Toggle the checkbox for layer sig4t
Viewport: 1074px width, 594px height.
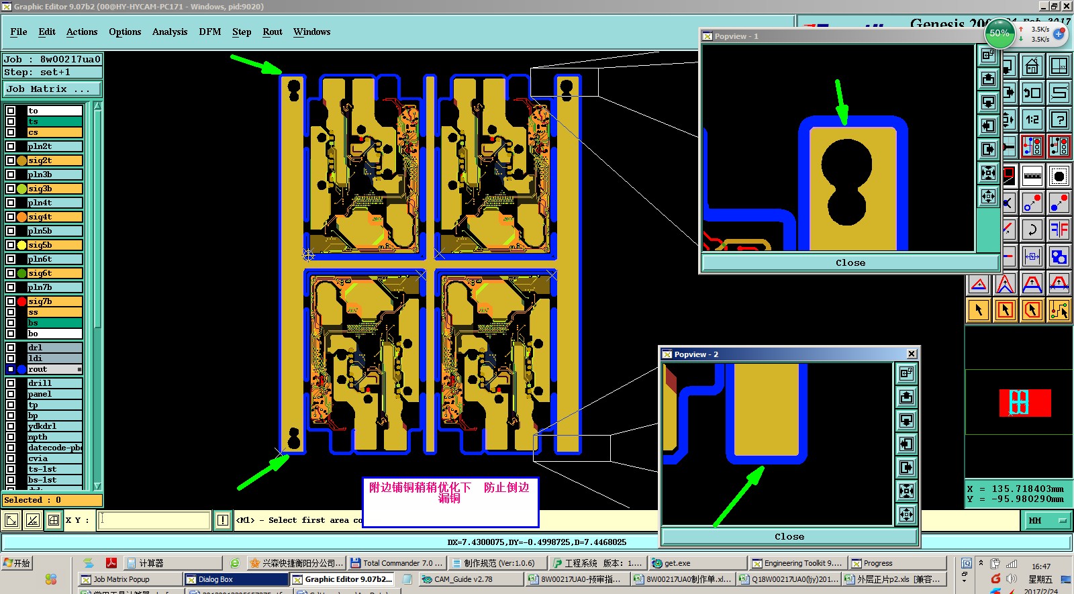point(11,217)
